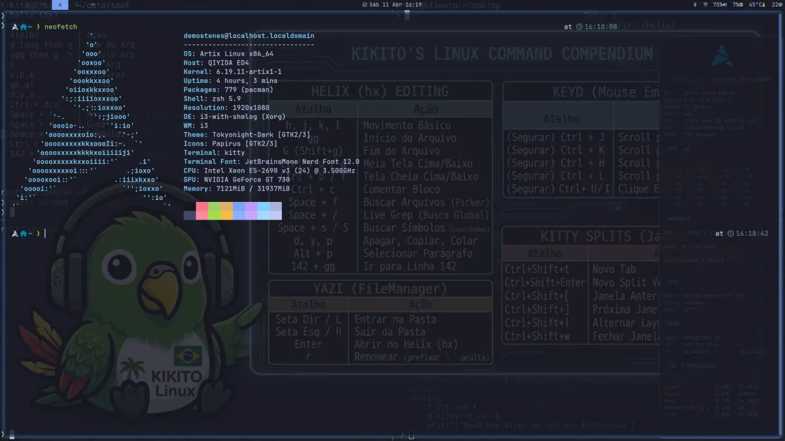Click demostenes@localhost.localdomain header text
785x441 pixels.
249,36
